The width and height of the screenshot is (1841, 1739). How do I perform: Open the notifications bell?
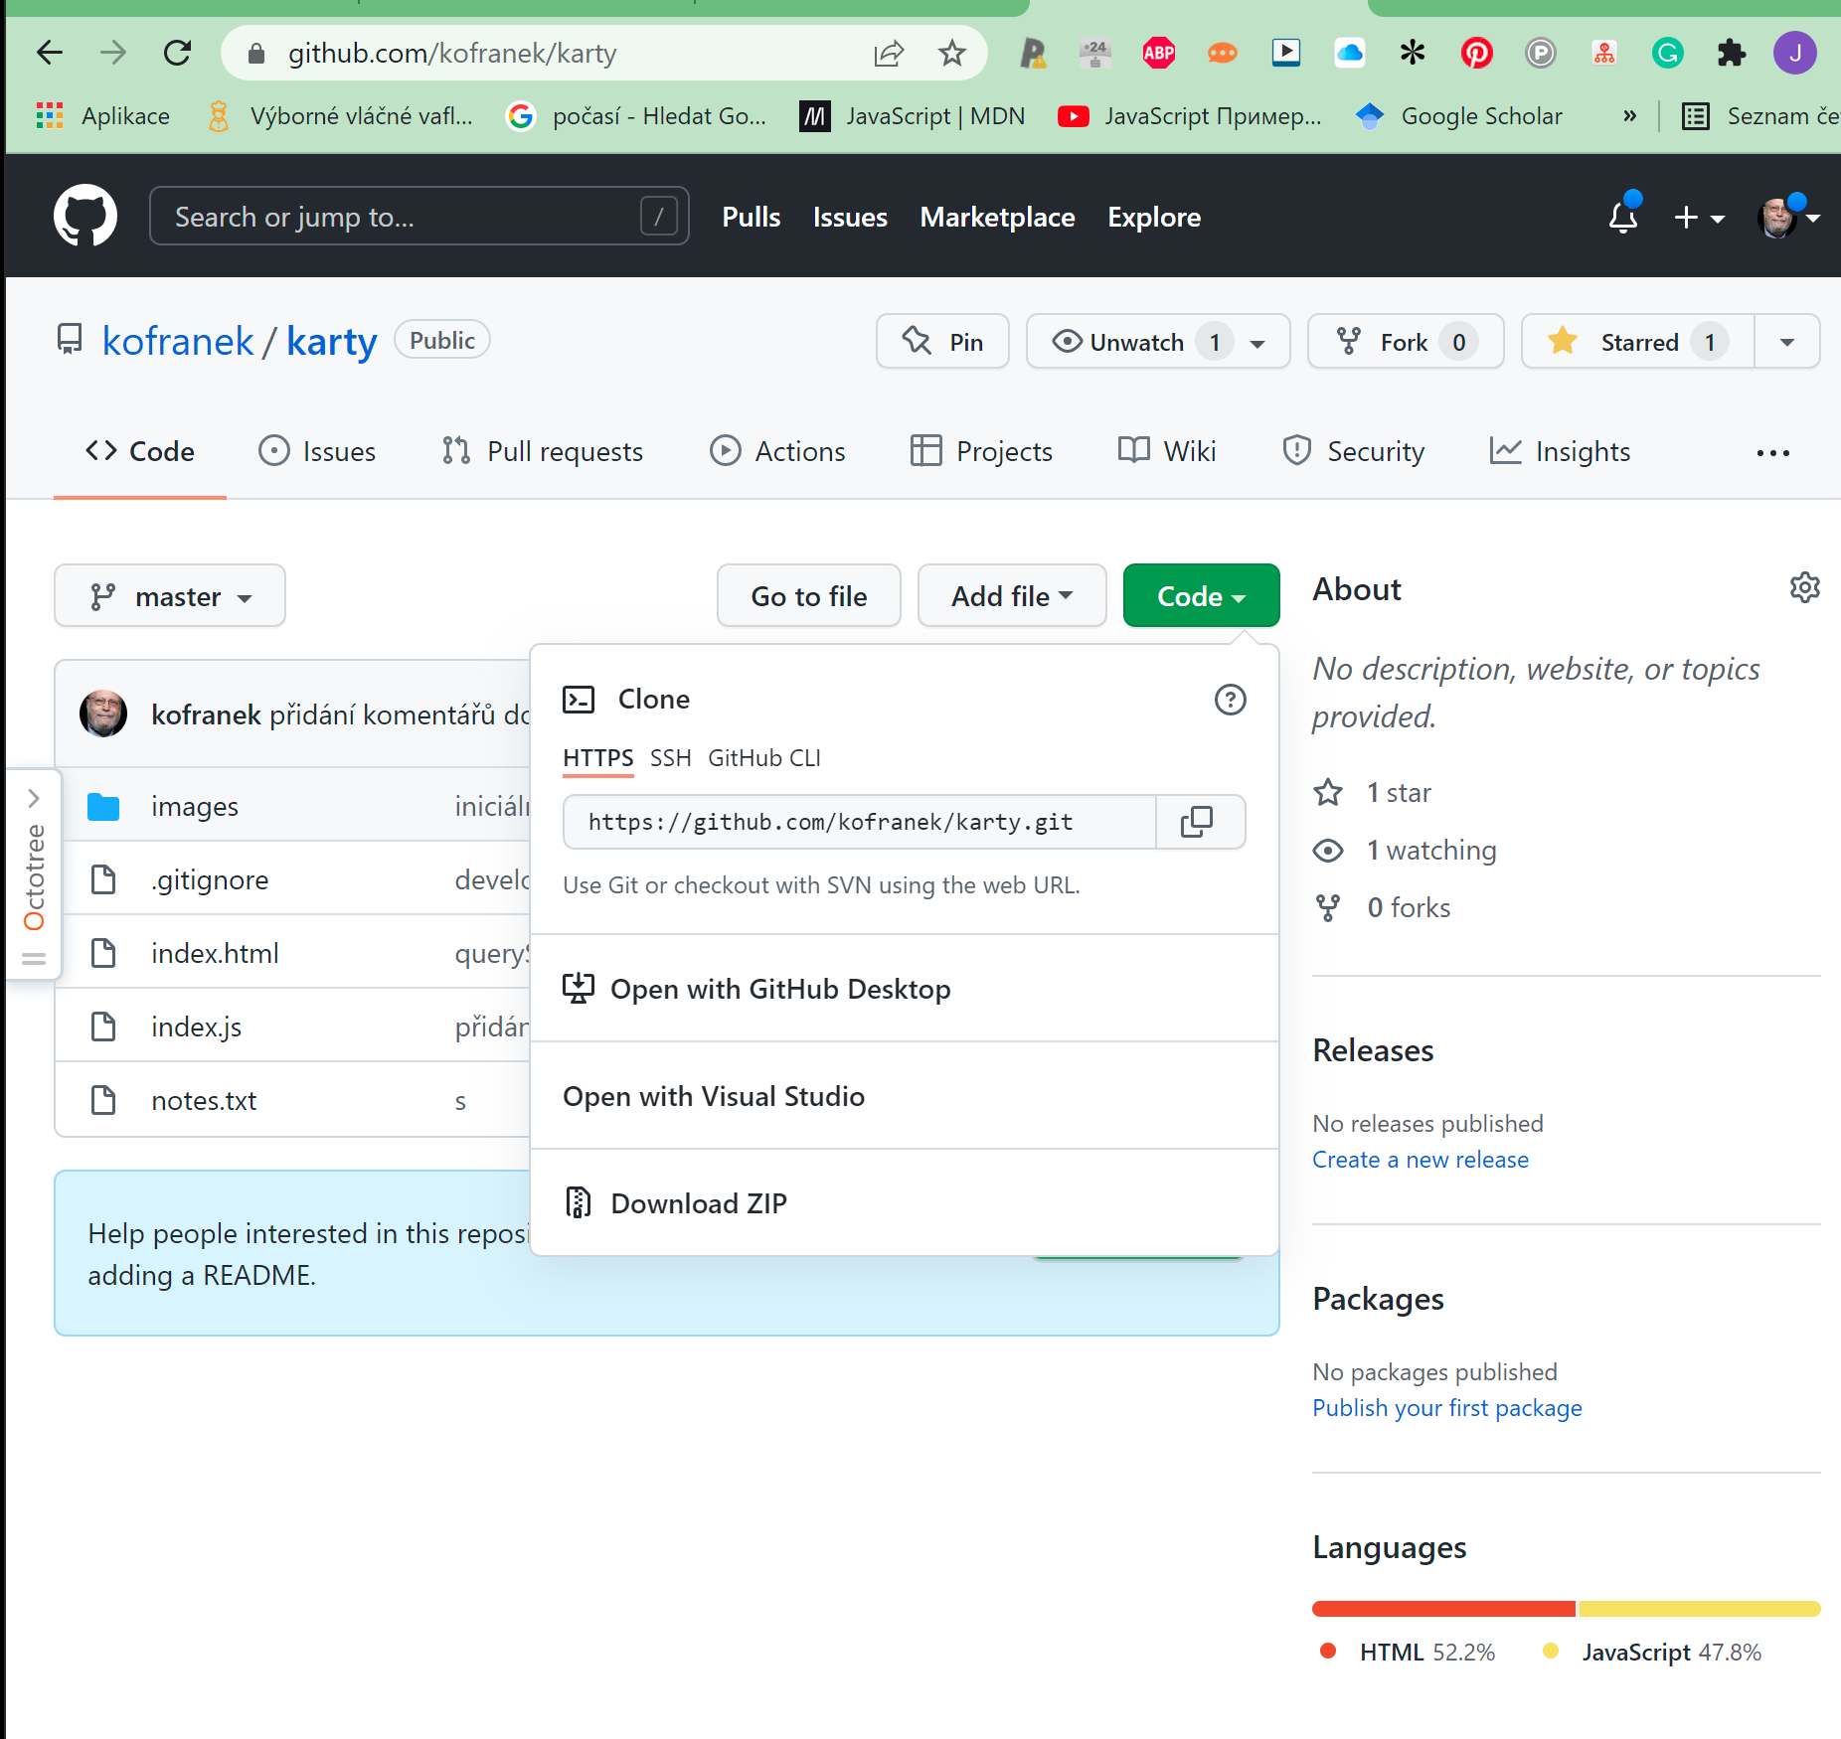click(x=1622, y=217)
